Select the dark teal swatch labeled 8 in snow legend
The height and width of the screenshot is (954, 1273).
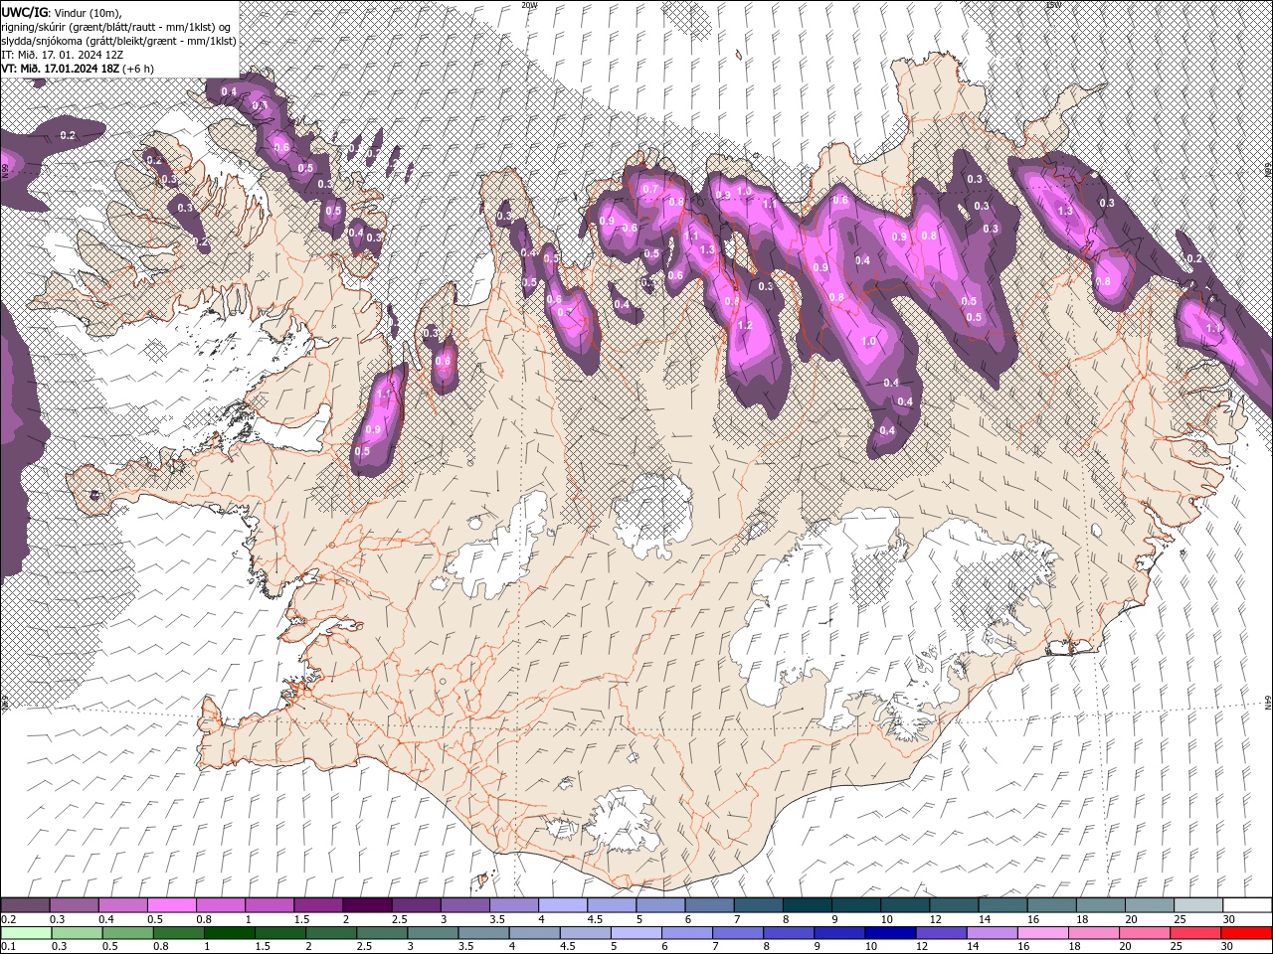(807, 905)
